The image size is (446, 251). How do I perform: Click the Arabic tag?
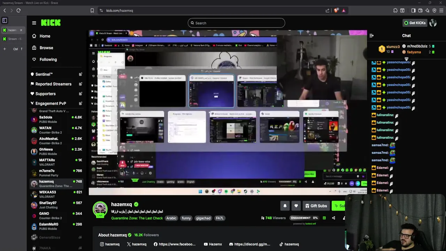[x=171, y=218]
